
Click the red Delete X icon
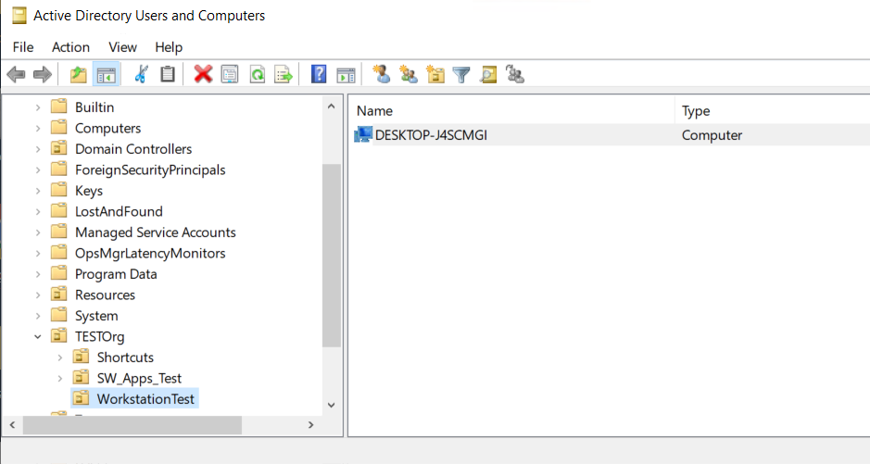pos(203,74)
